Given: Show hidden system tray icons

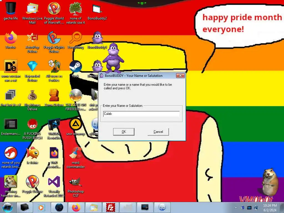Looking at the screenshot, I should tap(236, 208).
